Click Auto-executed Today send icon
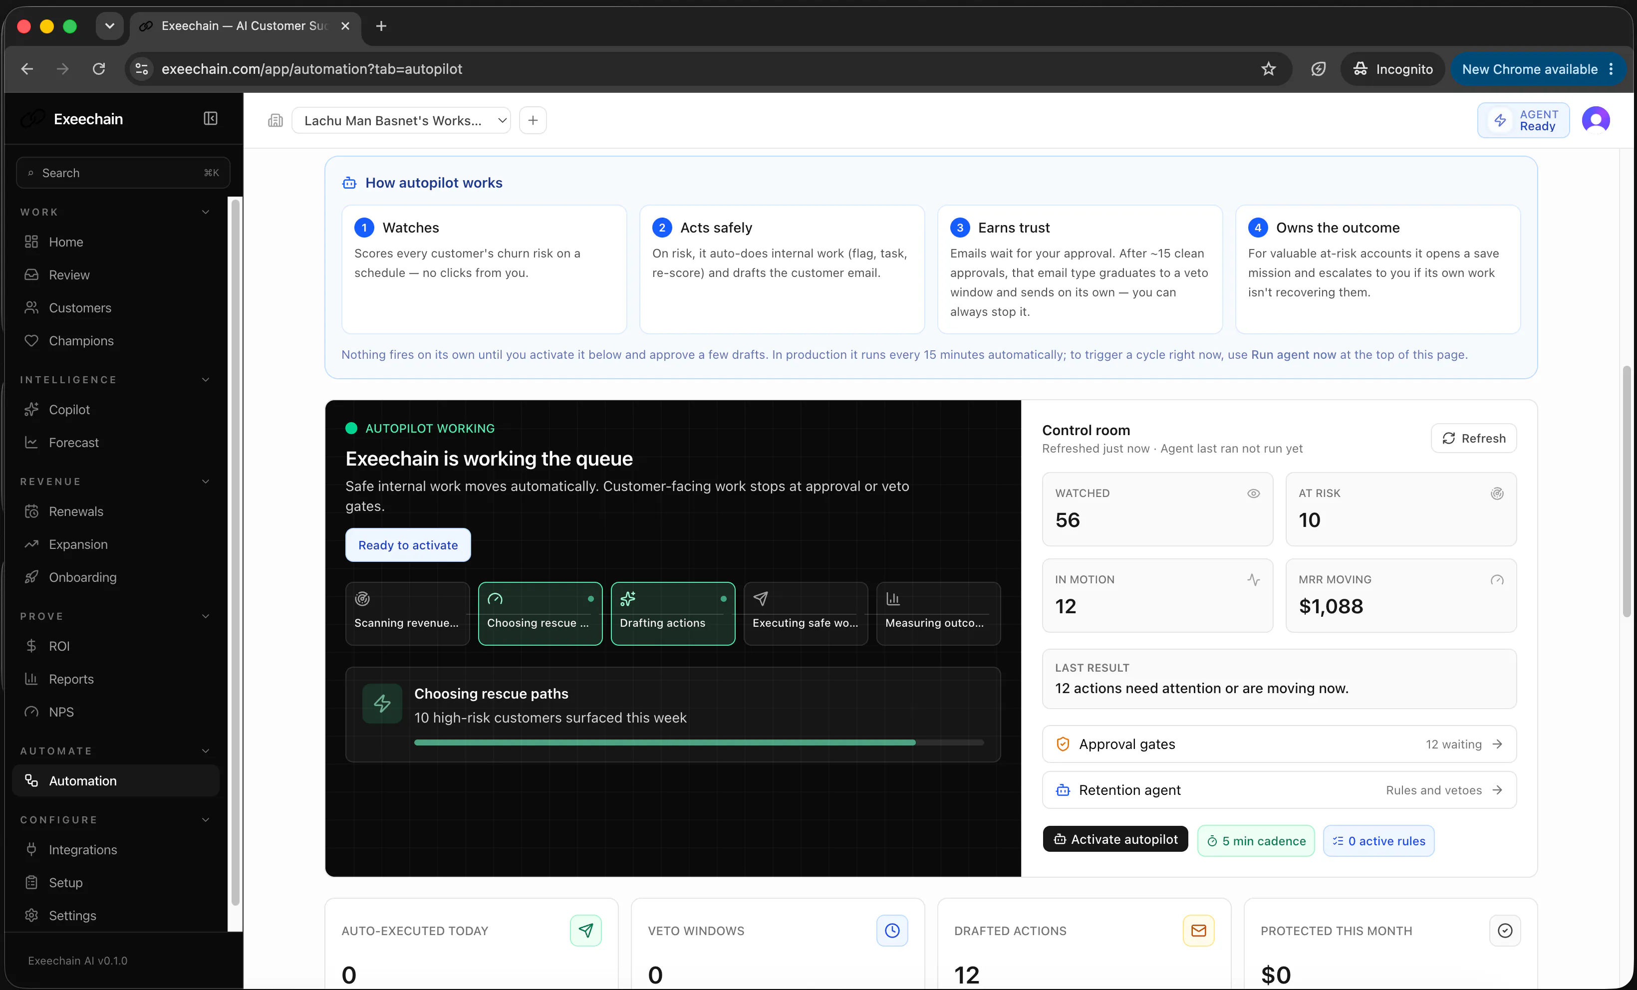The height and width of the screenshot is (990, 1637). pyautogui.click(x=585, y=930)
